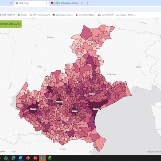Close the leftmost partially hidden tab
Image resolution: width=161 pixels, height=161 pixels.
[x=11, y=3]
